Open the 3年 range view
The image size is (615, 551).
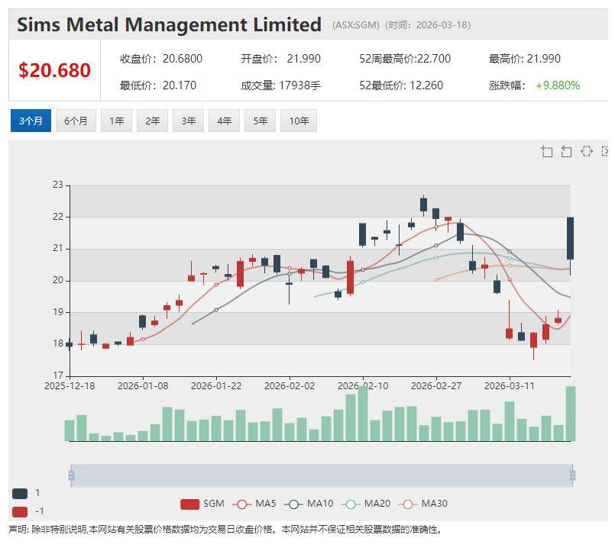point(188,121)
